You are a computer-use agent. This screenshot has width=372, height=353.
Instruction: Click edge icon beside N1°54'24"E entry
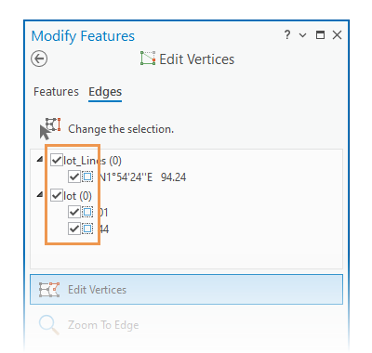click(87, 176)
